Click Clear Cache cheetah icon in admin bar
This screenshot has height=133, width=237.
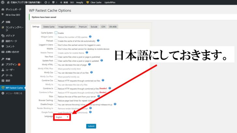click(88, 2)
